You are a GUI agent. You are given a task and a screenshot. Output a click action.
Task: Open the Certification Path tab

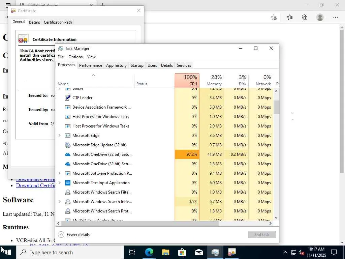pos(58,22)
